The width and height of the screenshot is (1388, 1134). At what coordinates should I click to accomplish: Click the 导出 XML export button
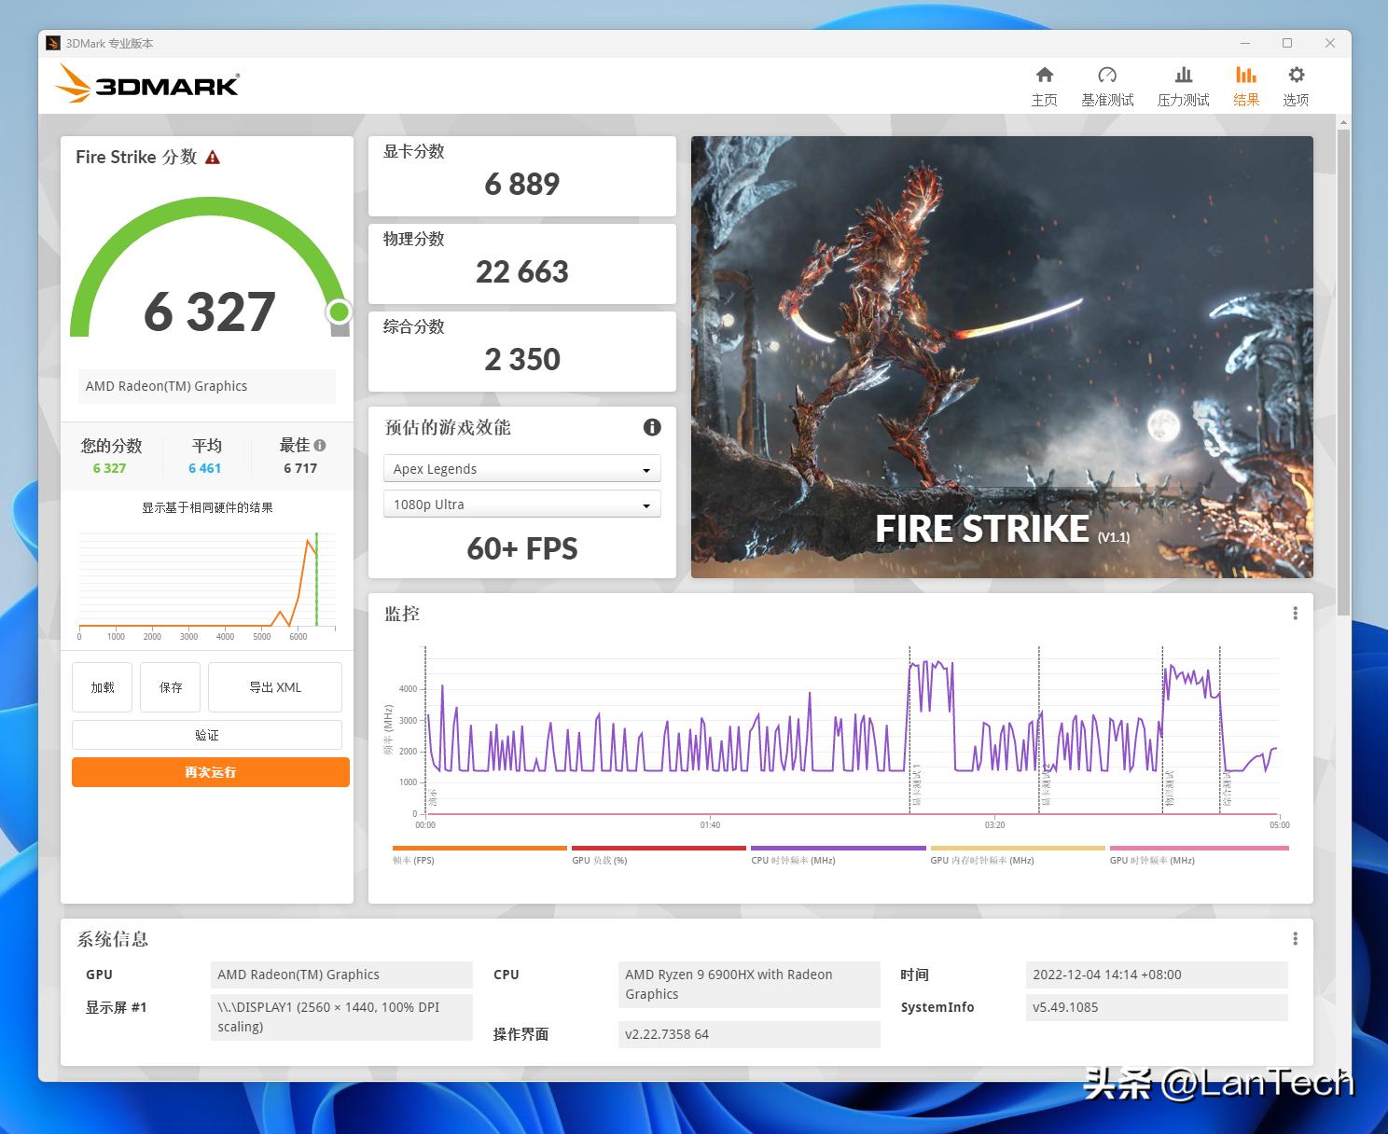[275, 687]
